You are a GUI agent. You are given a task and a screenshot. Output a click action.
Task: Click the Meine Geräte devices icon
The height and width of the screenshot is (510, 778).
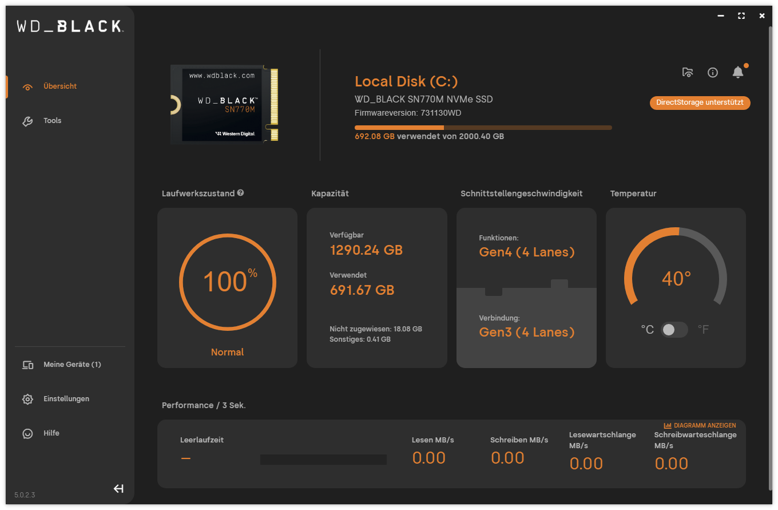(27, 365)
